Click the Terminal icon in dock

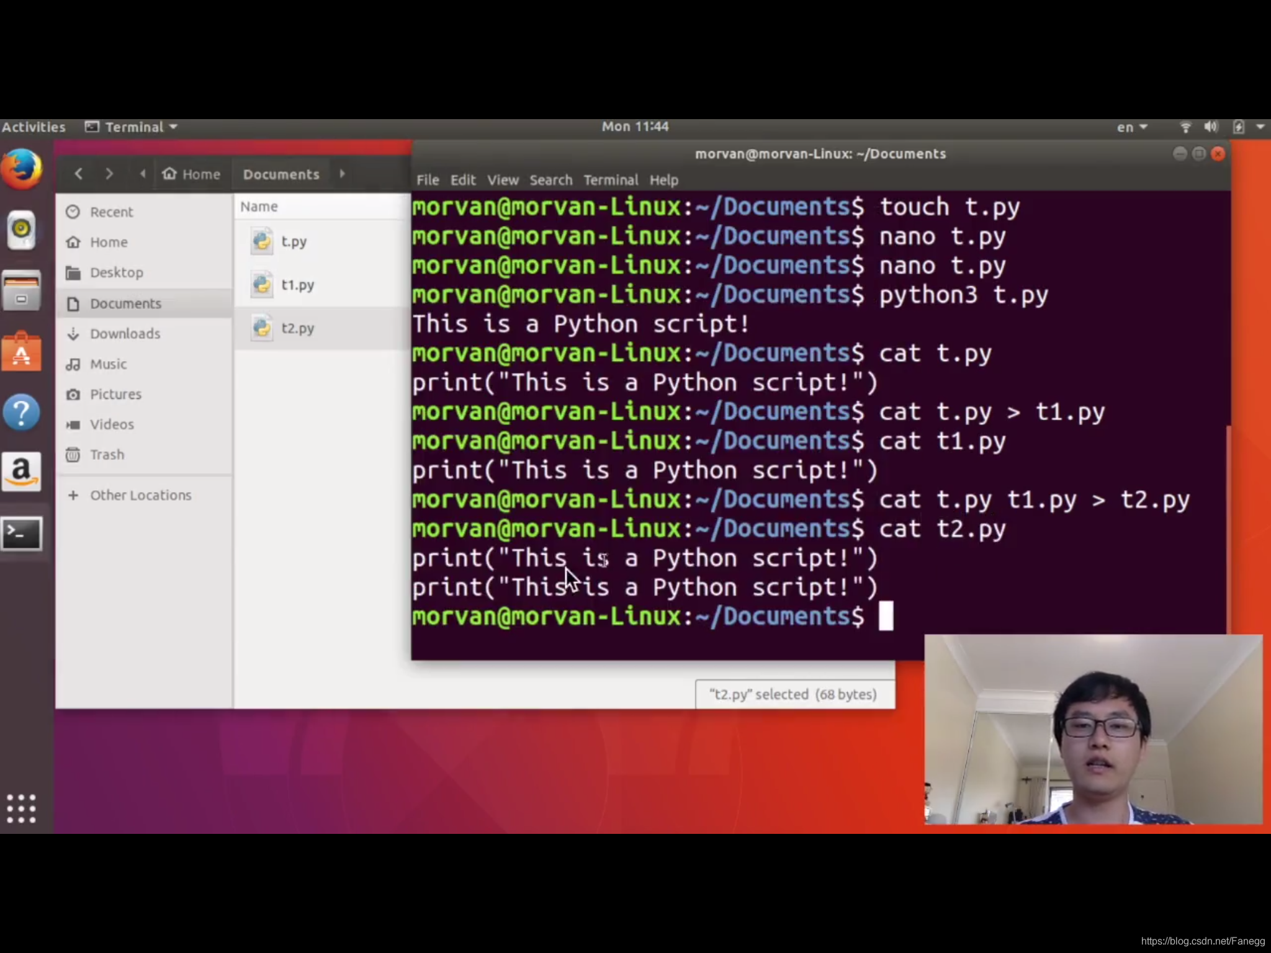(x=21, y=533)
